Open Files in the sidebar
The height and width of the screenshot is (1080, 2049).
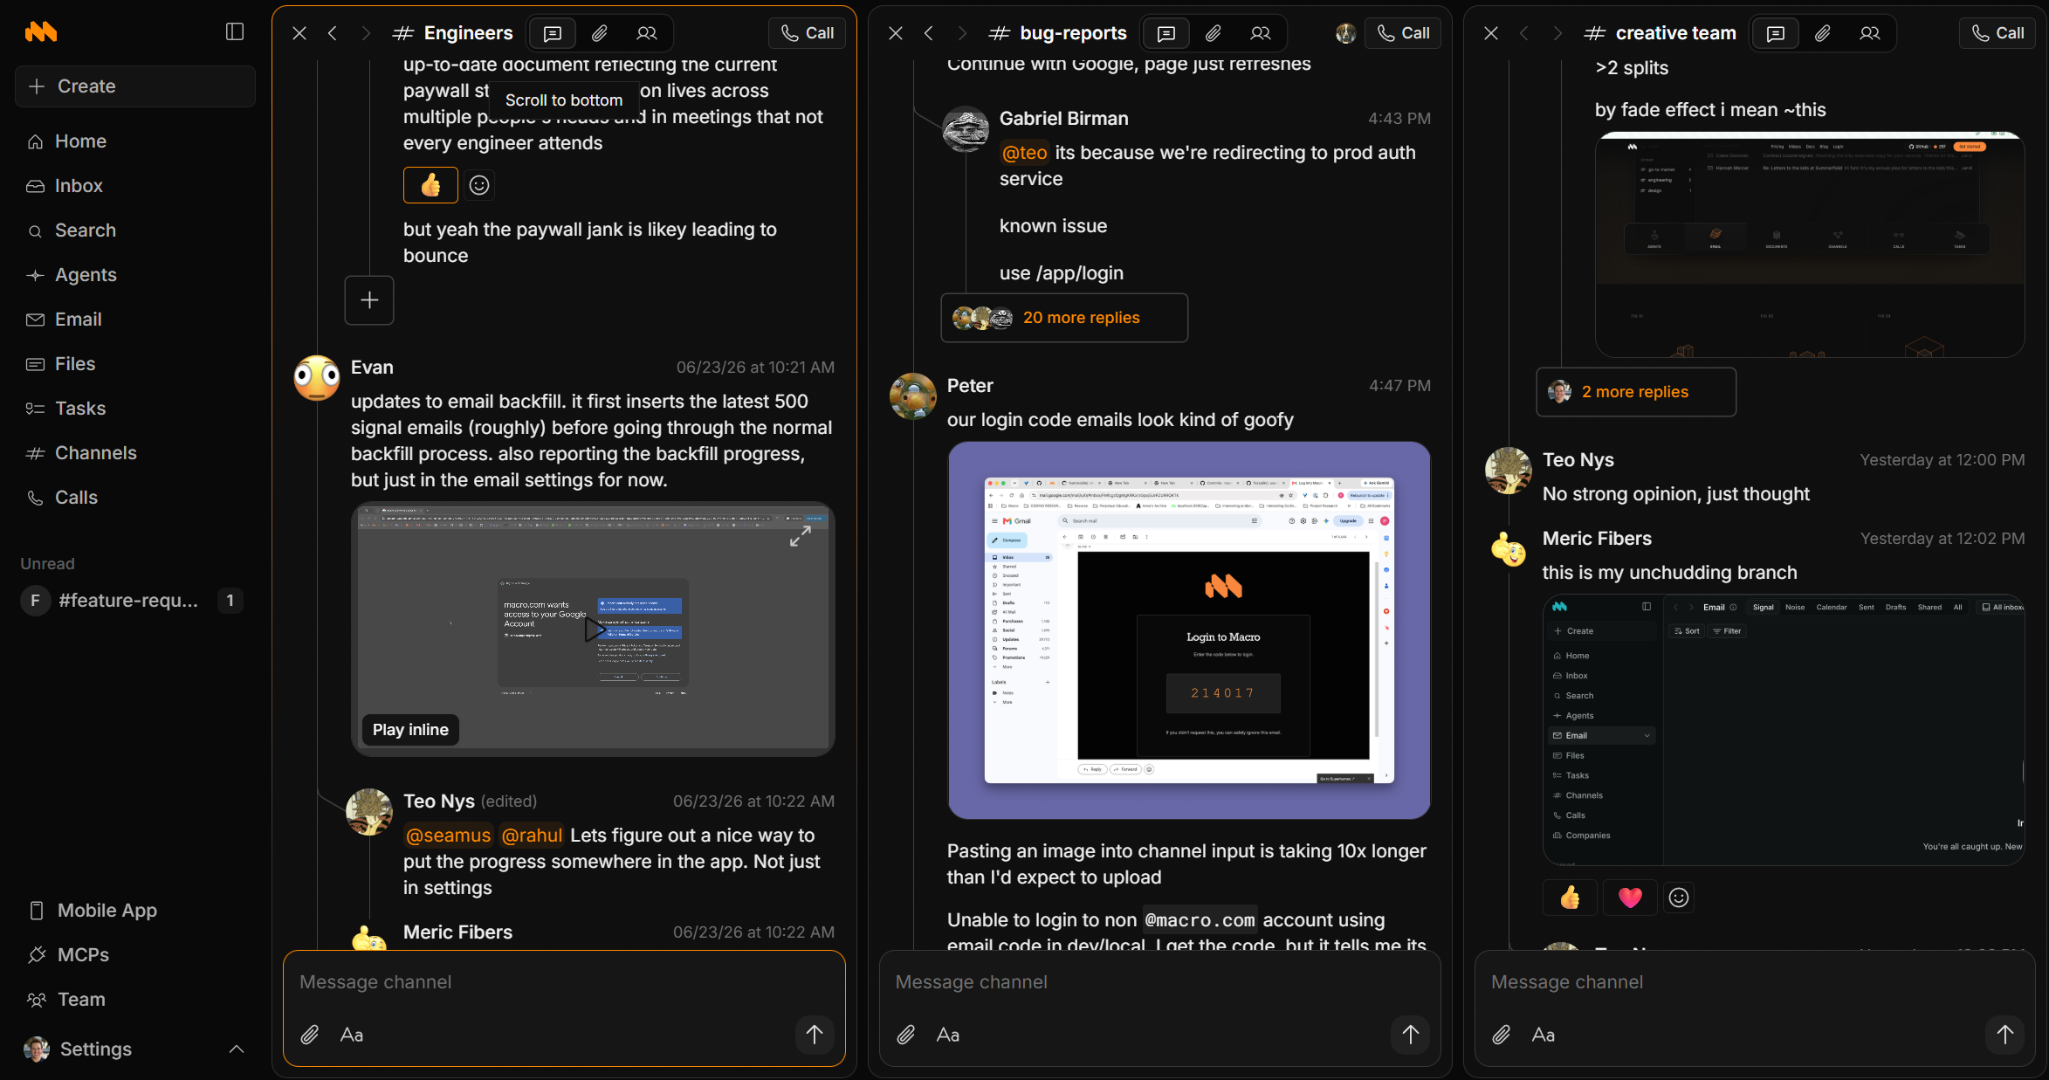[135, 364]
